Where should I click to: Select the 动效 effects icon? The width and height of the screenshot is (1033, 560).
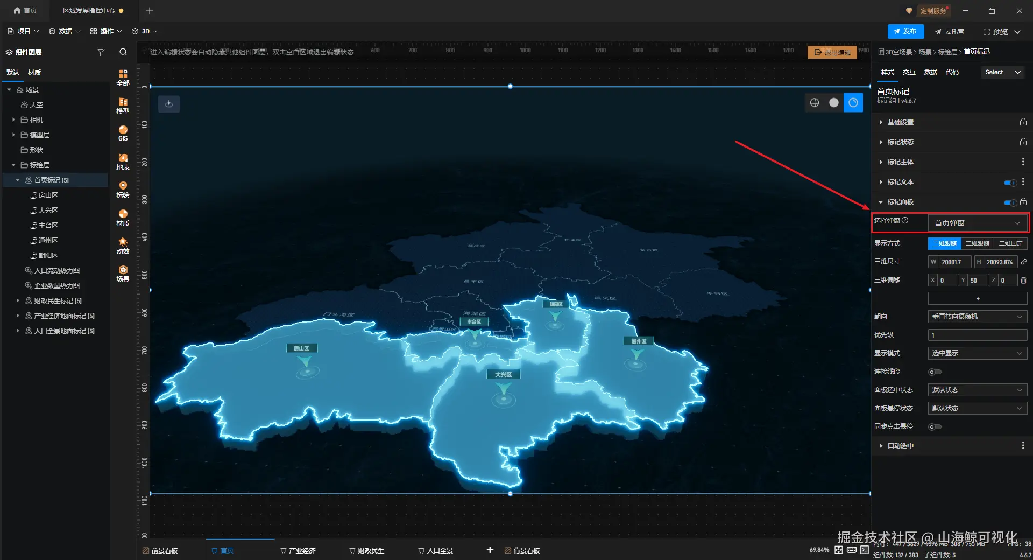click(123, 246)
